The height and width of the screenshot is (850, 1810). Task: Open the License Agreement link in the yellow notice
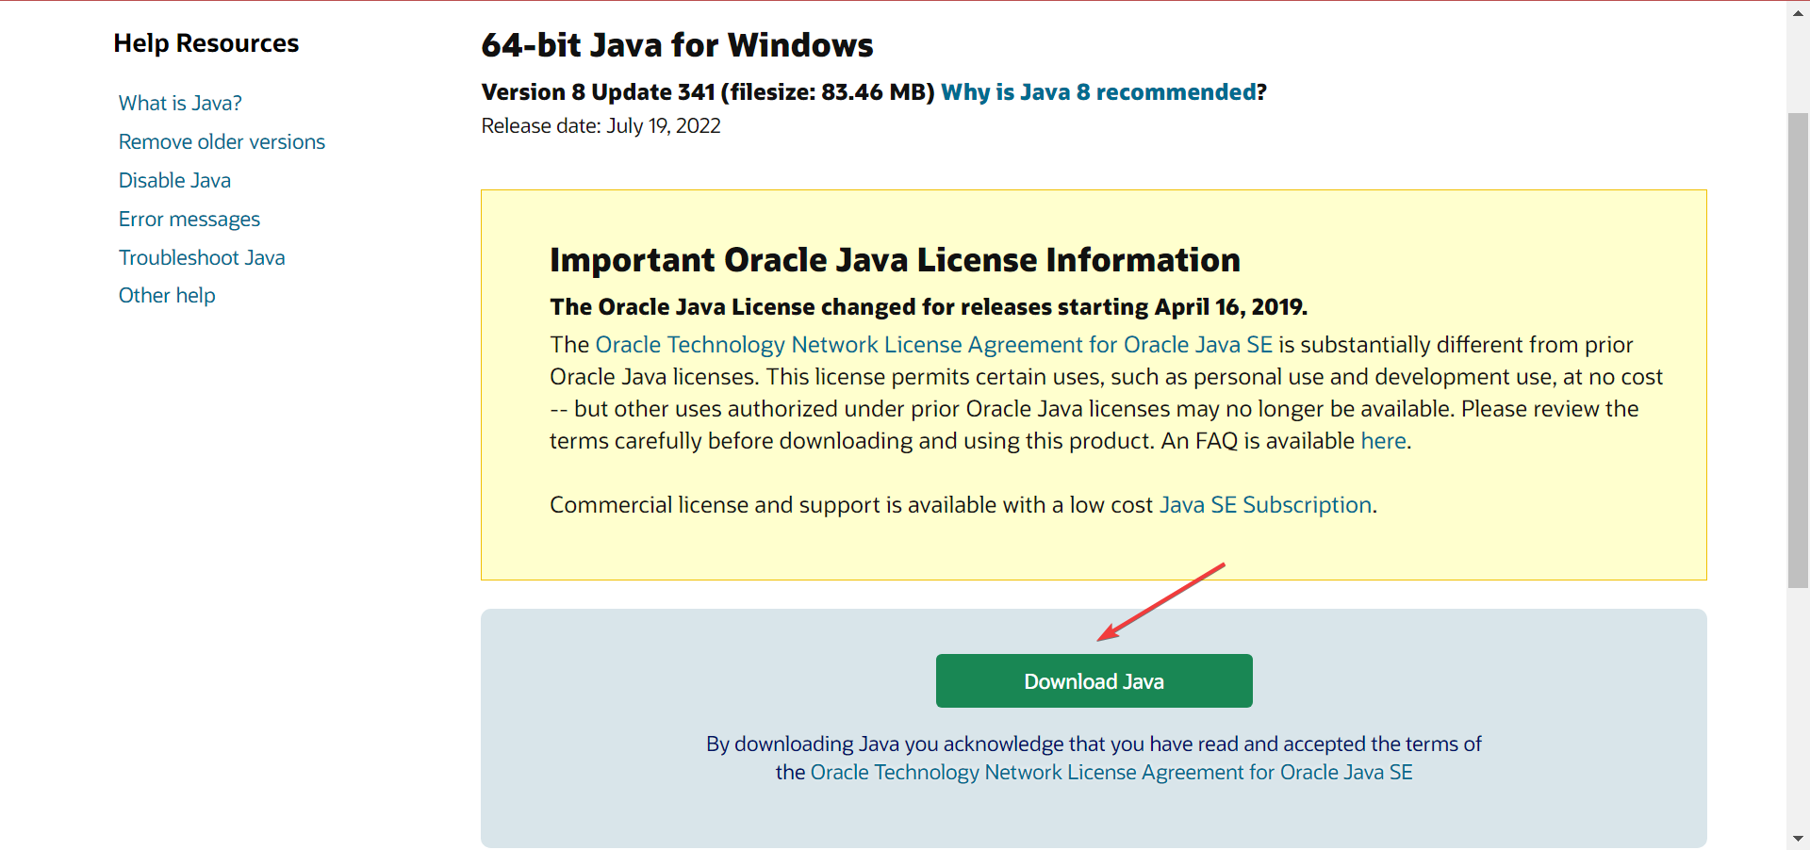click(933, 345)
